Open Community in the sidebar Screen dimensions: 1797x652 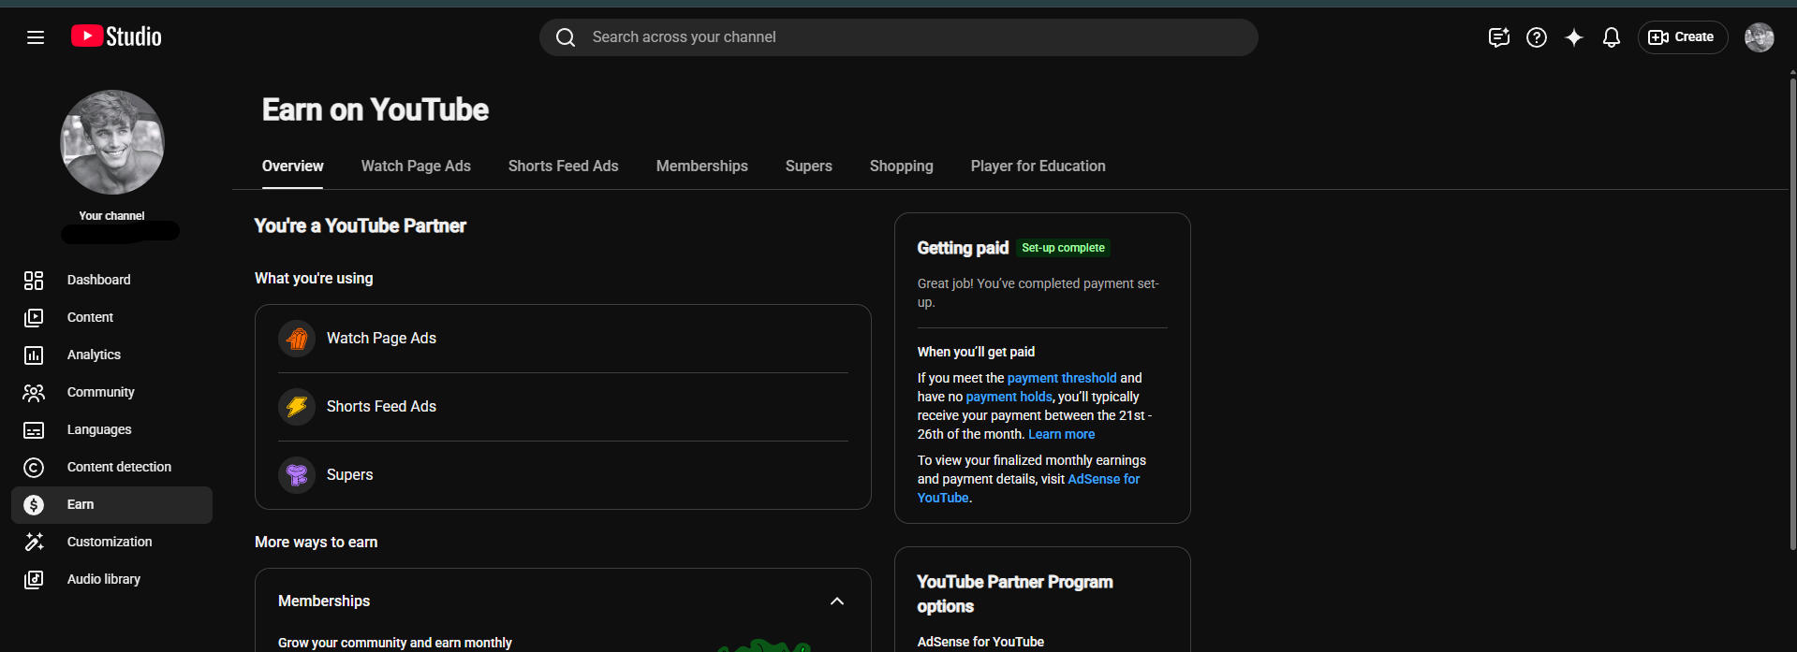[x=111, y=392]
